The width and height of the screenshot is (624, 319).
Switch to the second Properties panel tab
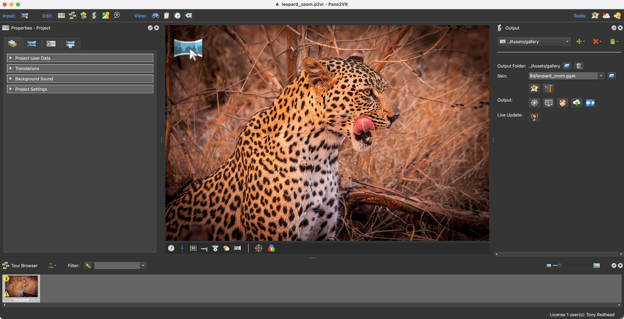click(31, 44)
